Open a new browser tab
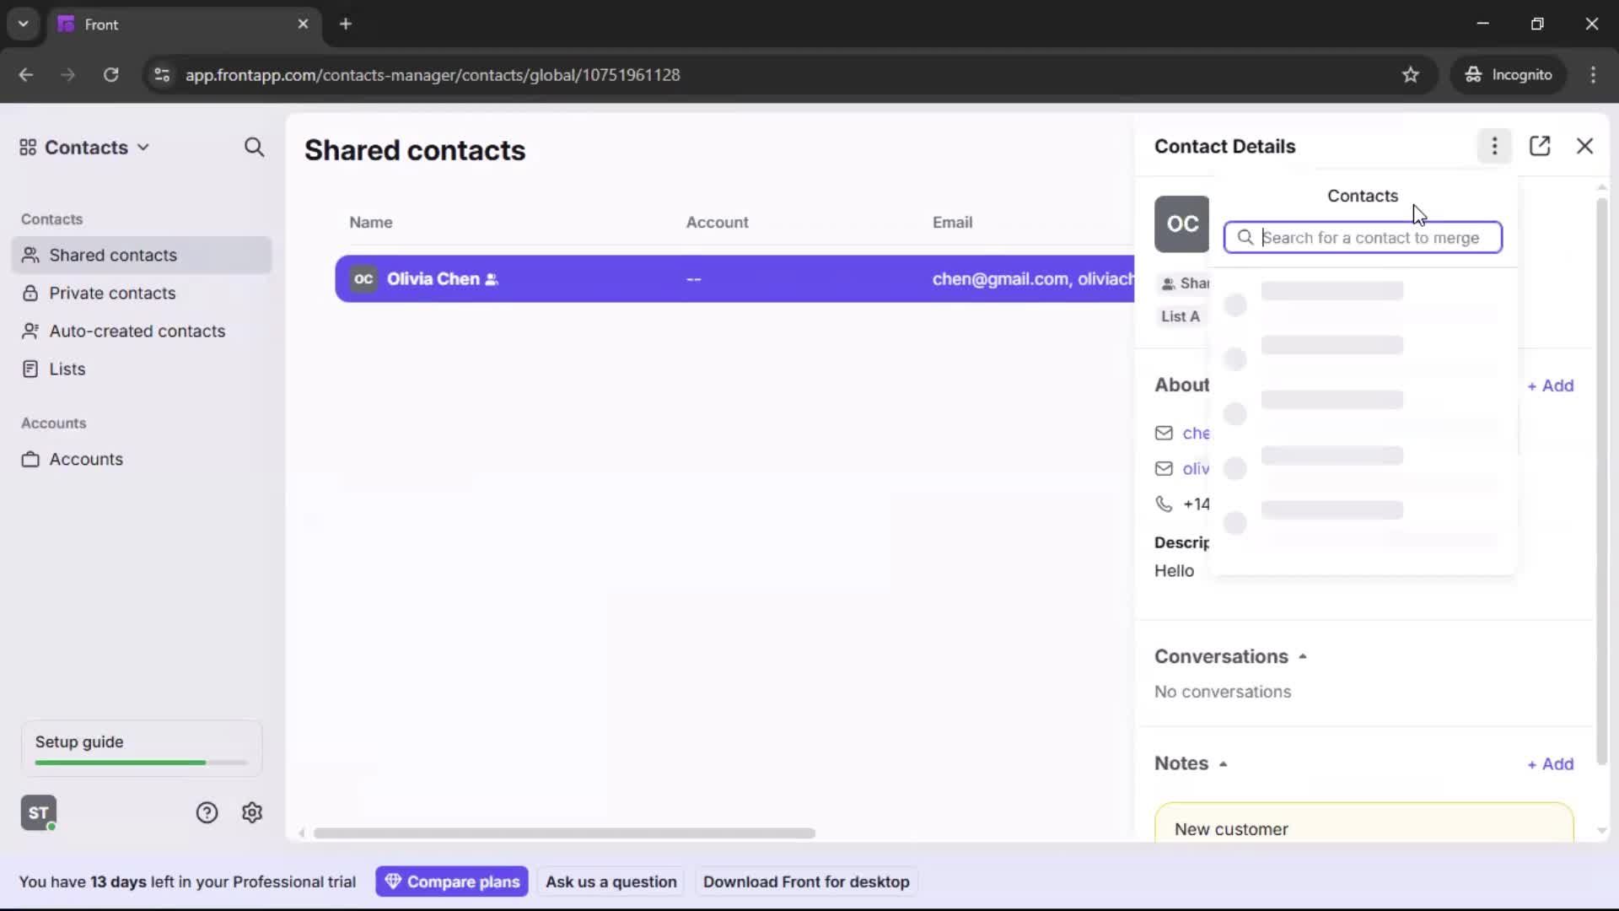Screen dimensions: 1619x911 [x=346, y=24]
